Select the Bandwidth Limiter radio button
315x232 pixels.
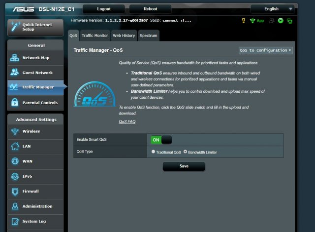click(185, 152)
